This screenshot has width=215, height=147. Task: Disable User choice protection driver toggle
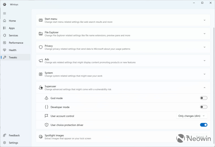(x=204, y=125)
